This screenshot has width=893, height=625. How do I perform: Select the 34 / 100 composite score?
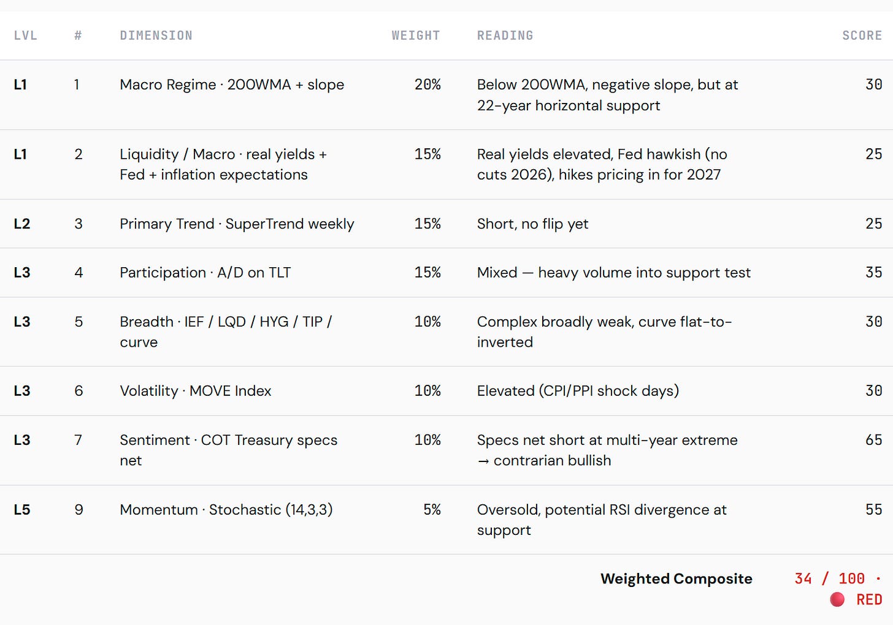coord(829,579)
